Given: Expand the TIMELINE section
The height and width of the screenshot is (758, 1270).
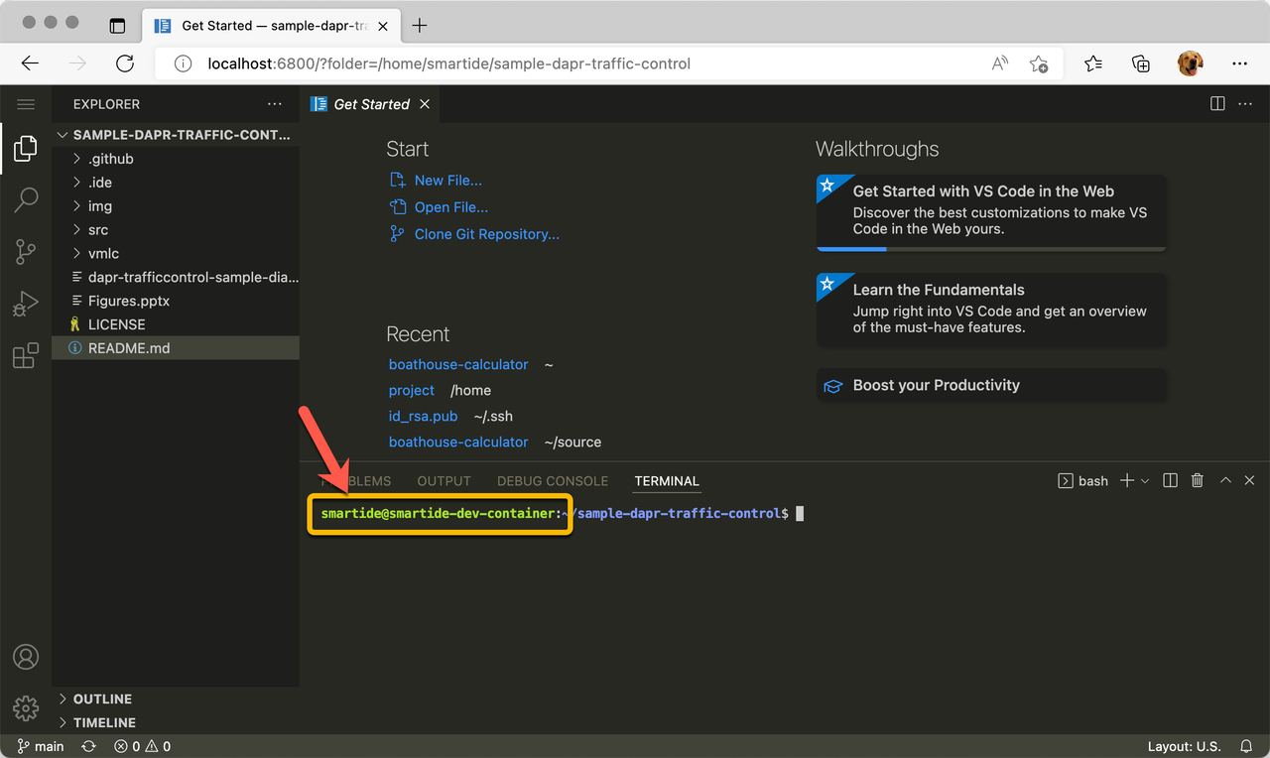Looking at the screenshot, I should [x=176, y=723].
